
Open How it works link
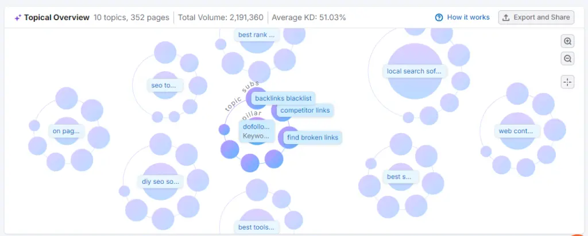coord(468,17)
